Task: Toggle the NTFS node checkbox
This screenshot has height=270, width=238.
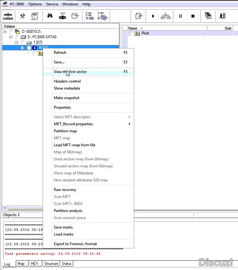Action: pyautogui.click(x=29, y=48)
